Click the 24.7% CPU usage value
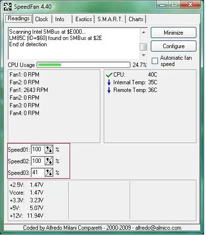Image resolution: width=206 pixels, height=236 pixels. click(x=140, y=65)
